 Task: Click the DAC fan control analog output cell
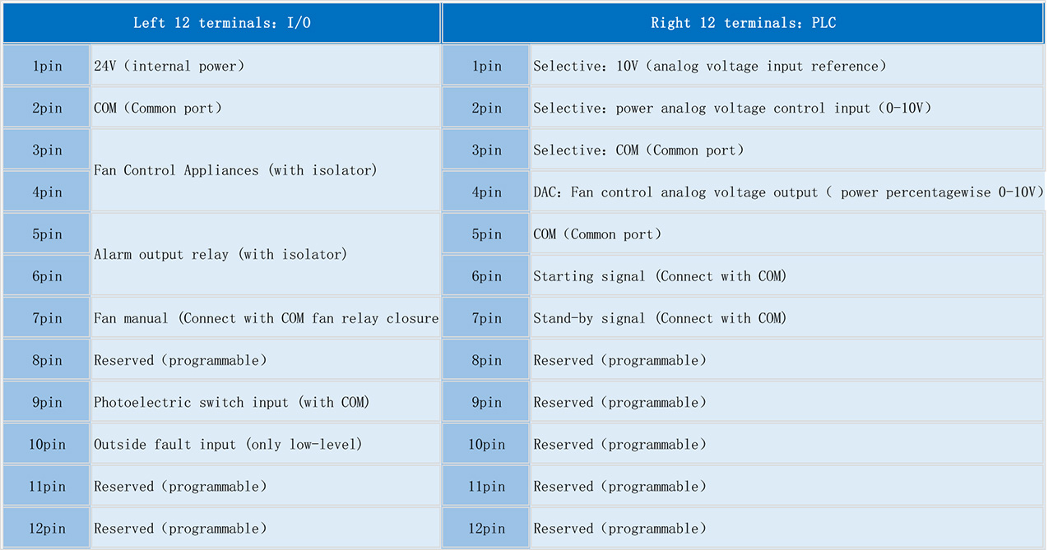787,192
